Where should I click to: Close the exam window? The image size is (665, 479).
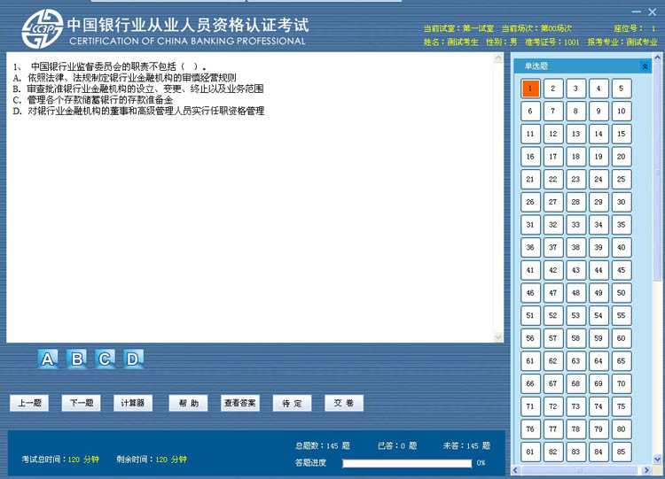tap(653, 12)
